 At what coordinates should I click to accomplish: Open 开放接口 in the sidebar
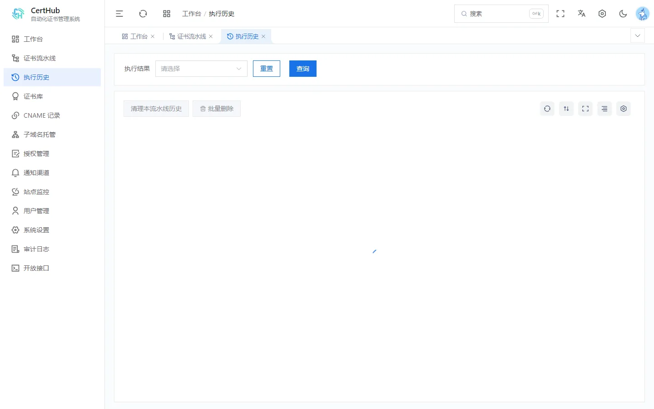click(x=52, y=268)
